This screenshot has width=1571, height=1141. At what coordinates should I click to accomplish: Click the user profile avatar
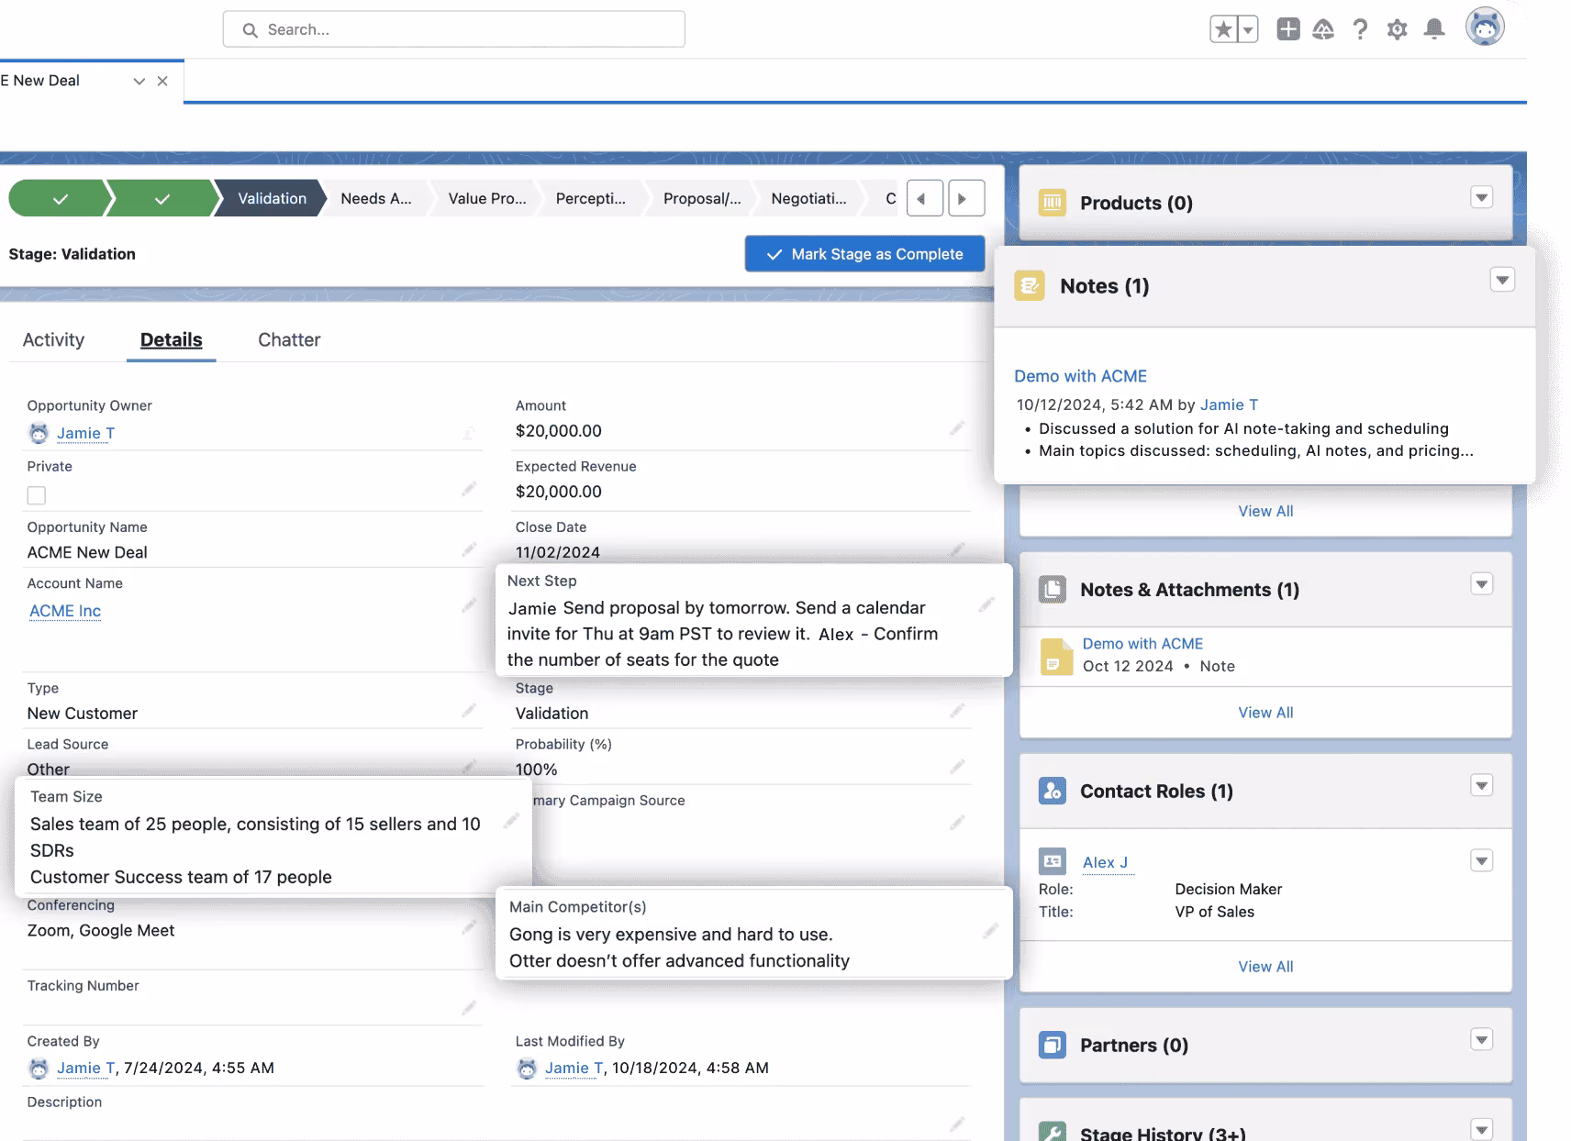[1484, 28]
